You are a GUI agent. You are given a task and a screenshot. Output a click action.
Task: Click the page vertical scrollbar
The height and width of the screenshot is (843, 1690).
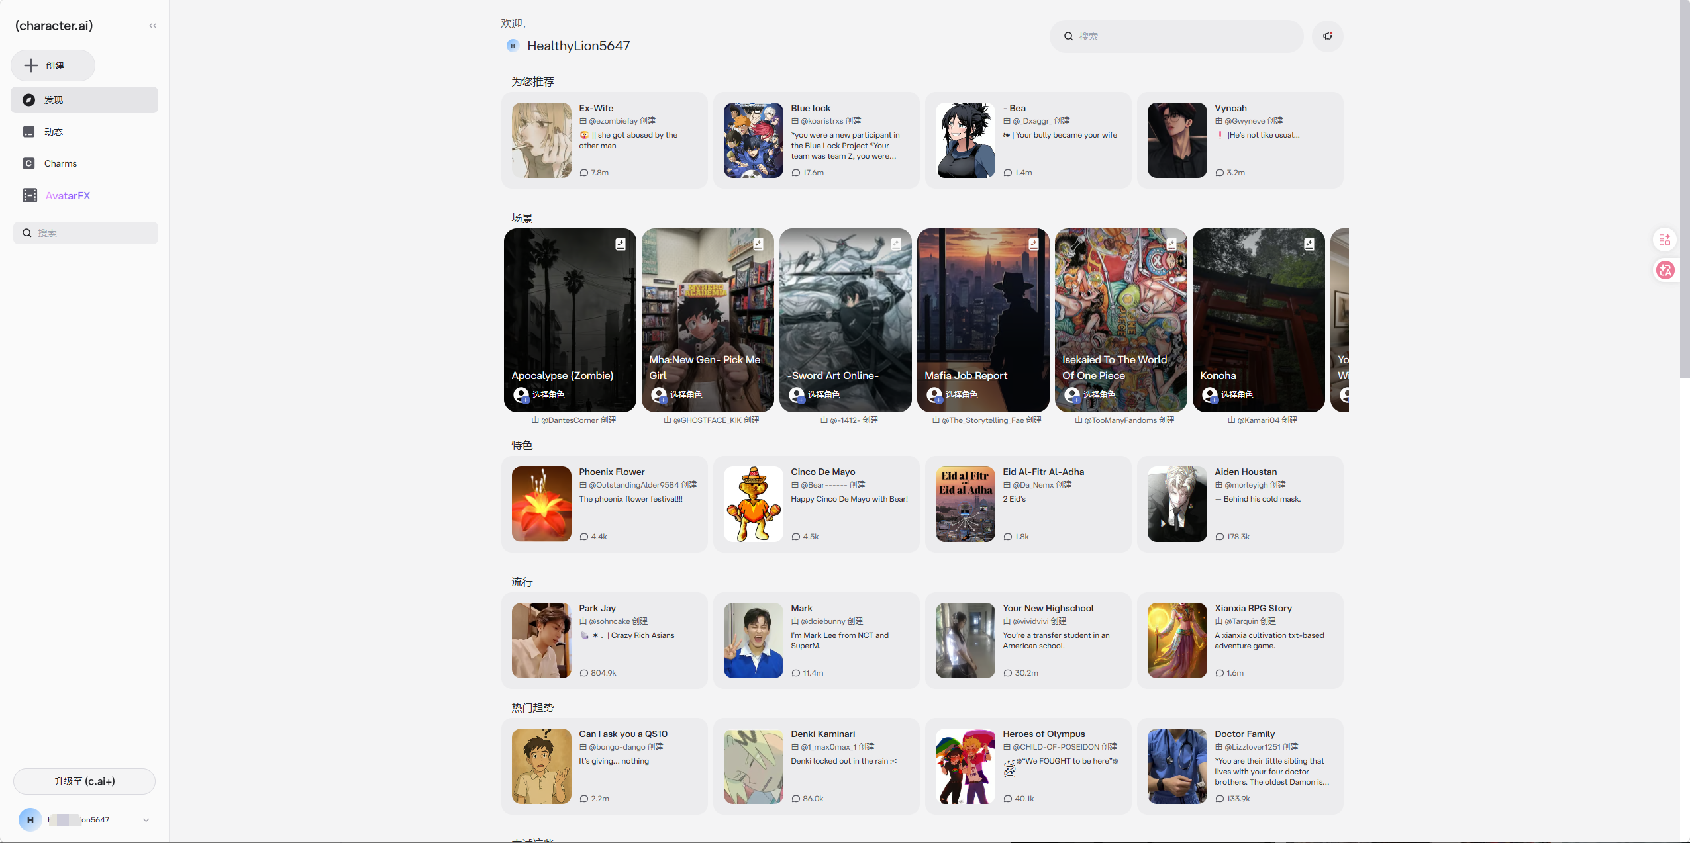1685,189
